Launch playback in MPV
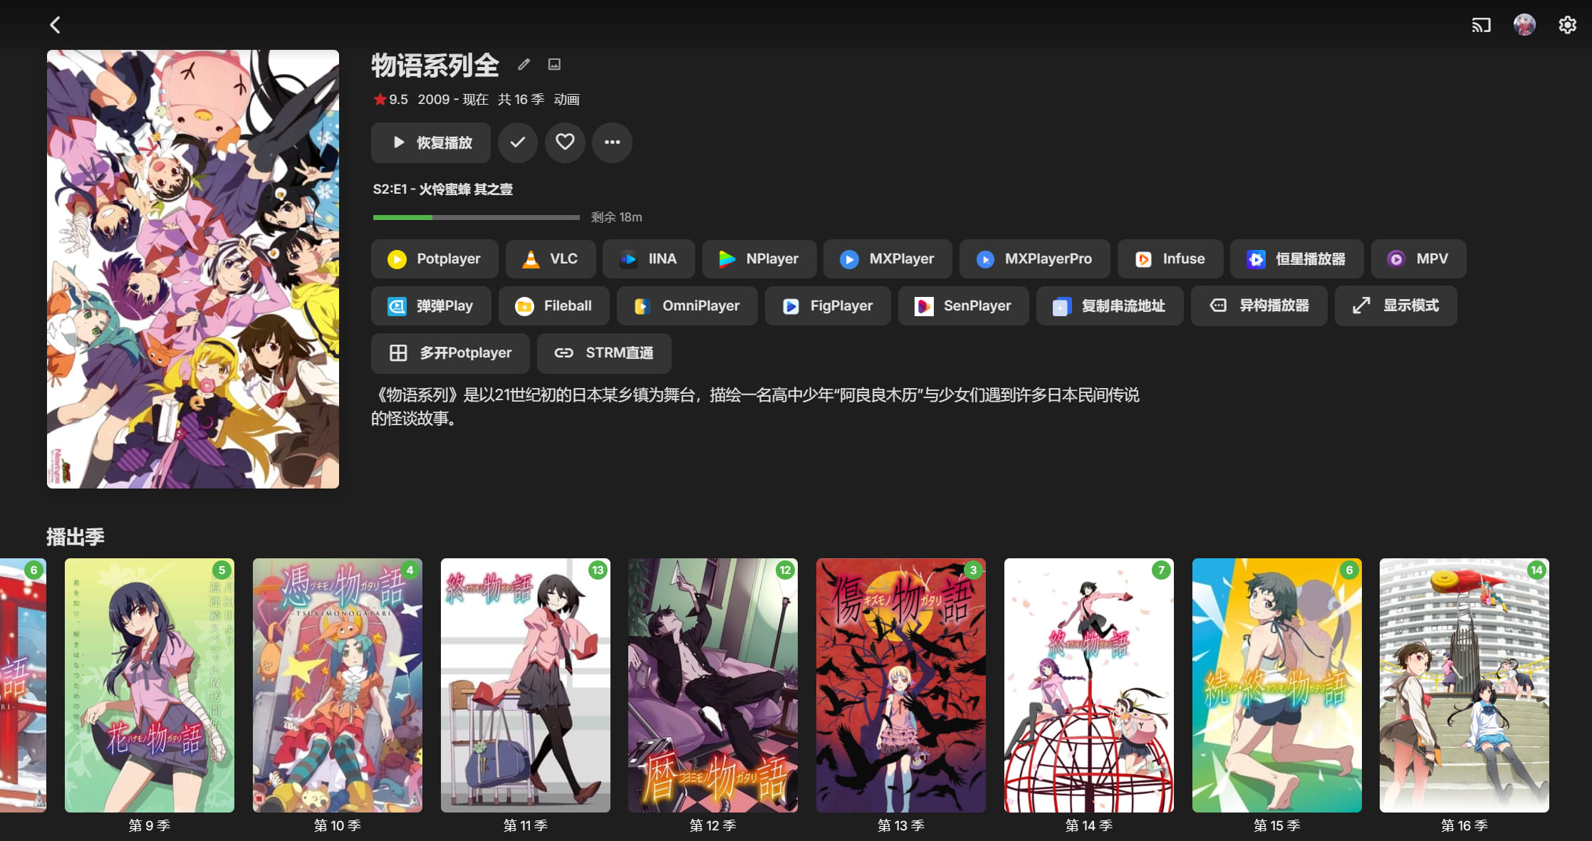 [x=1418, y=258]
